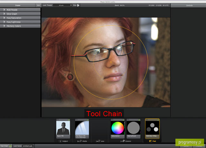The image size is (206, 148).
Task: Select the Matte stage icon
Action: [80, 141]
